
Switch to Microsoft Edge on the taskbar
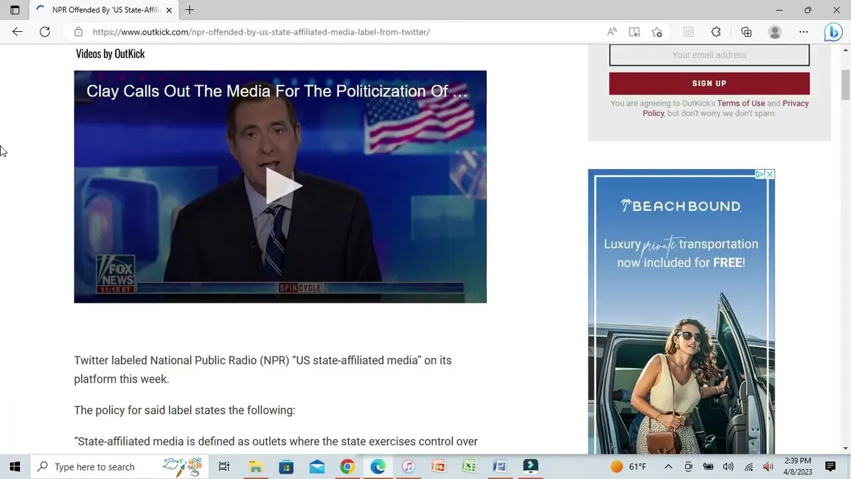(378, 466)
